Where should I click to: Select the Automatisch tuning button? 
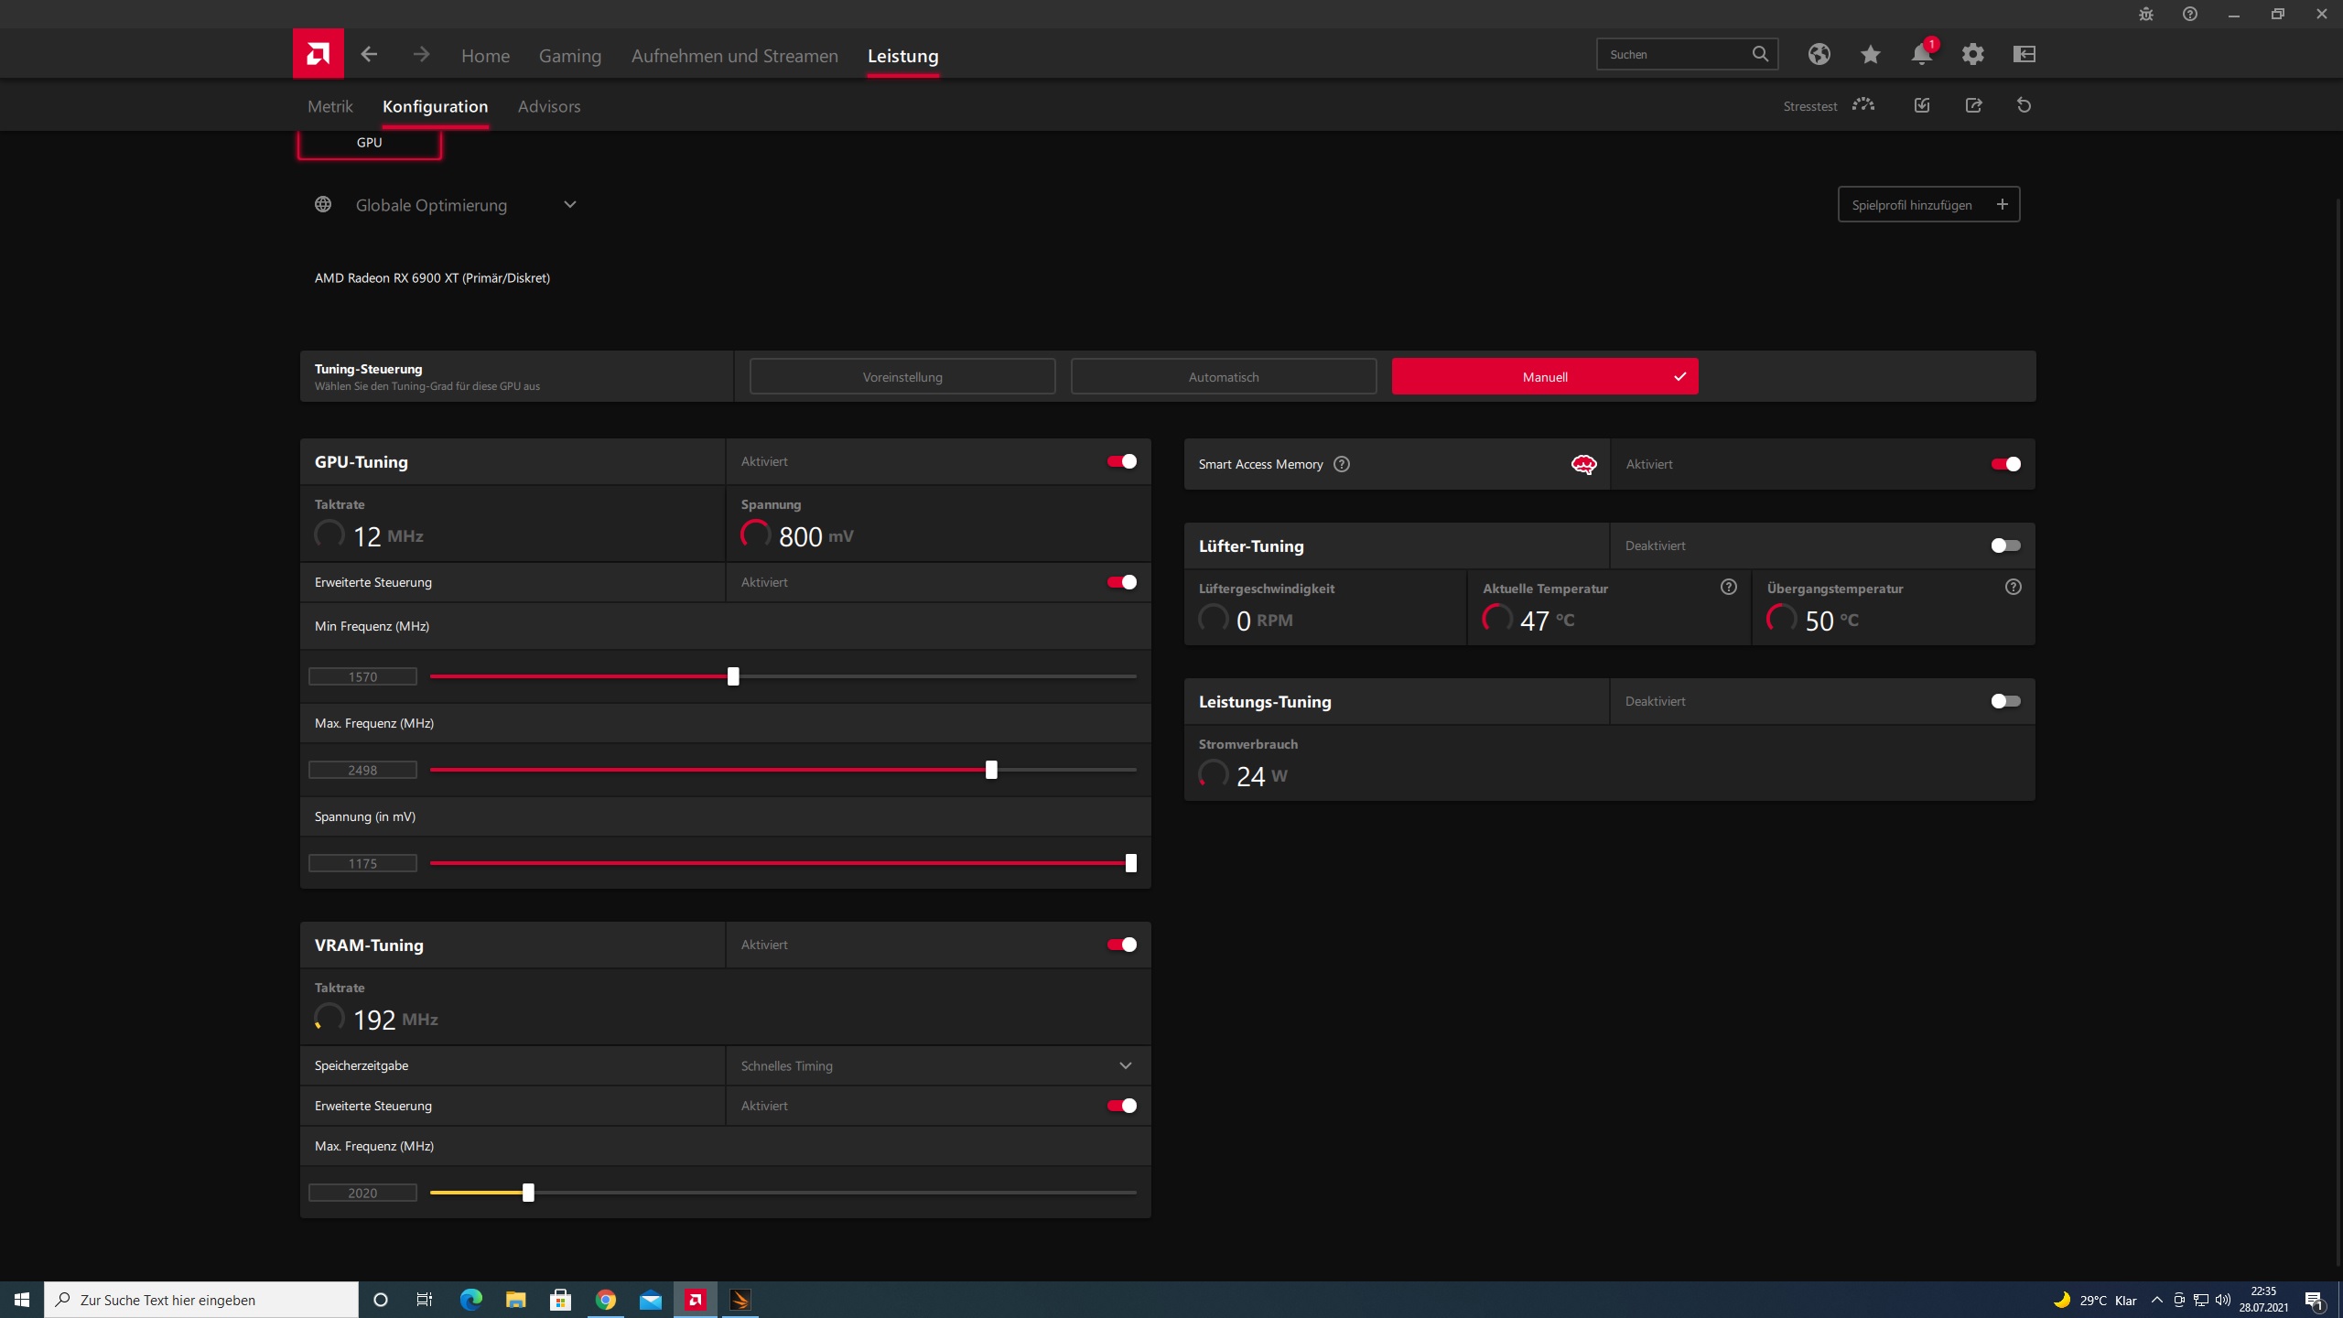coord(1223,377)
